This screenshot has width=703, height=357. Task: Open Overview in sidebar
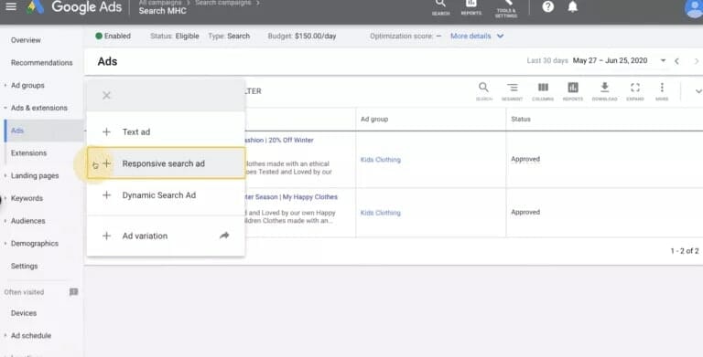pos(26,40)
